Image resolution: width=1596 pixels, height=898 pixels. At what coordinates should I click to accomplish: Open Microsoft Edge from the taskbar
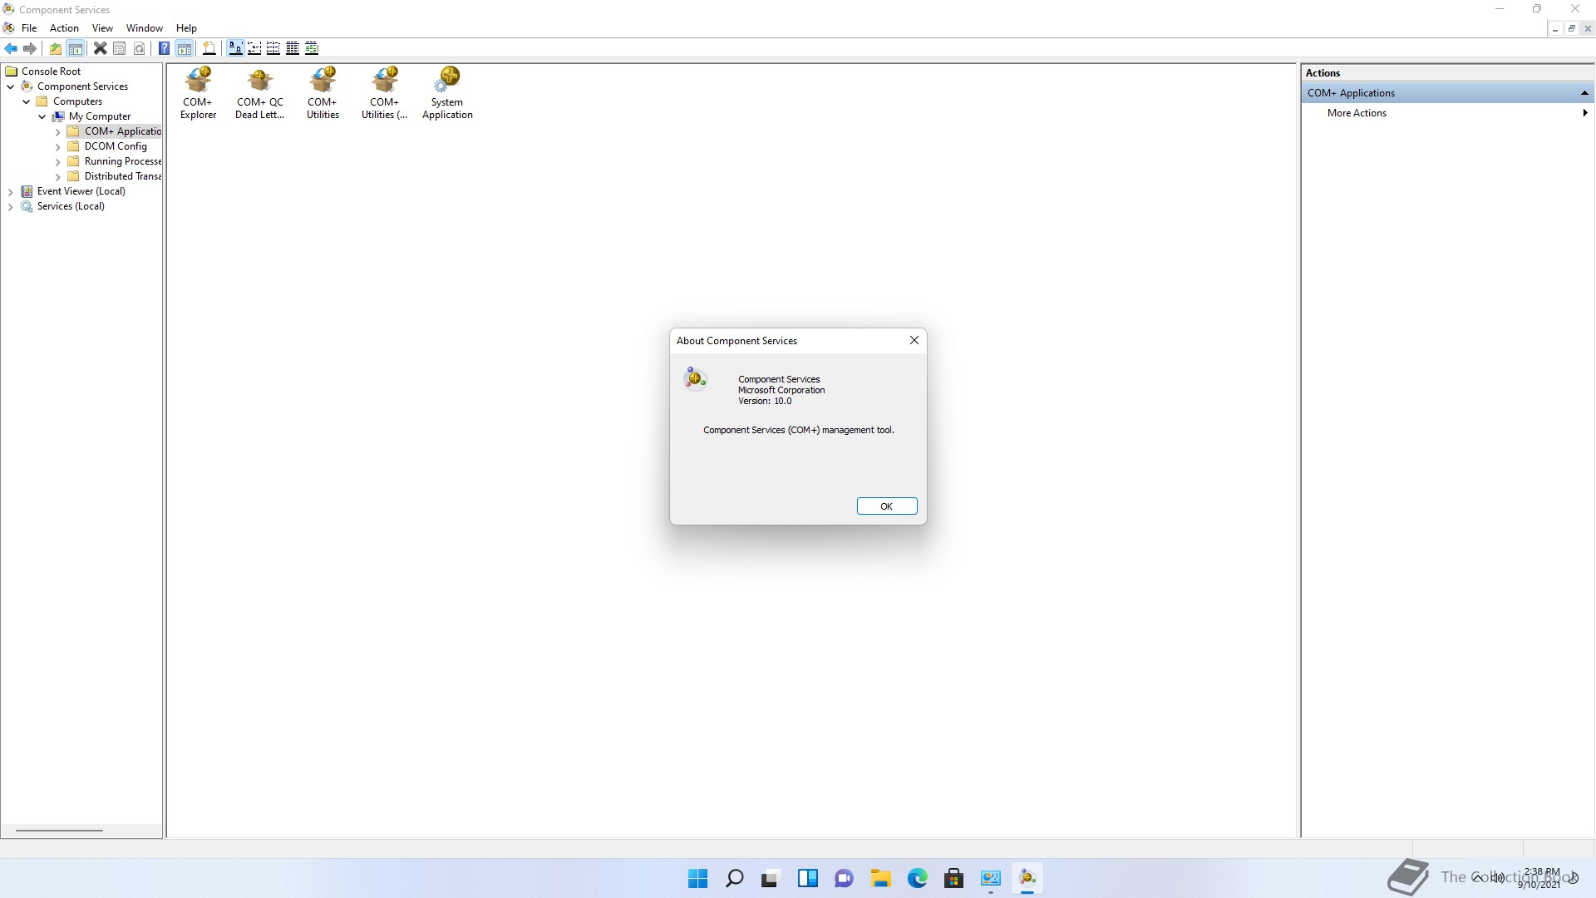[x=917, y=878]
